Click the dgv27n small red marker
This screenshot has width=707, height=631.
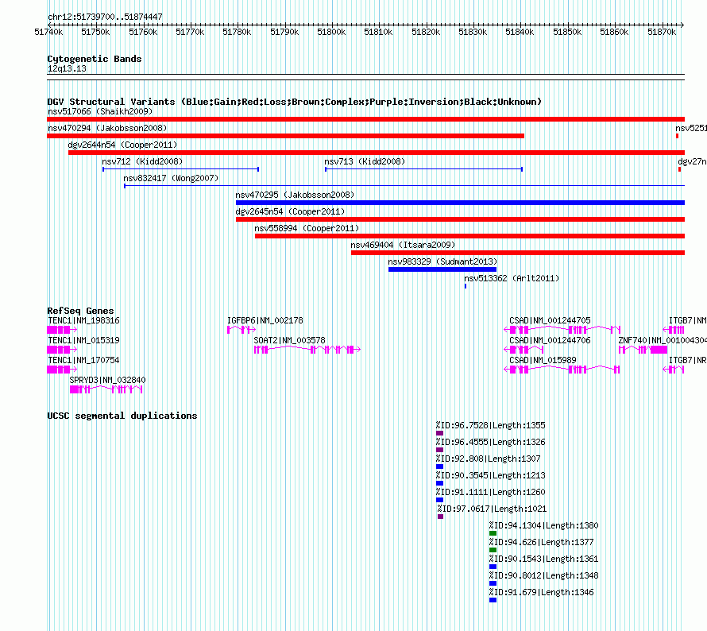point(679,169)
